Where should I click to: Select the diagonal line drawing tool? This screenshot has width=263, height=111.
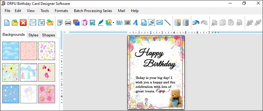[x=167, y=23]
